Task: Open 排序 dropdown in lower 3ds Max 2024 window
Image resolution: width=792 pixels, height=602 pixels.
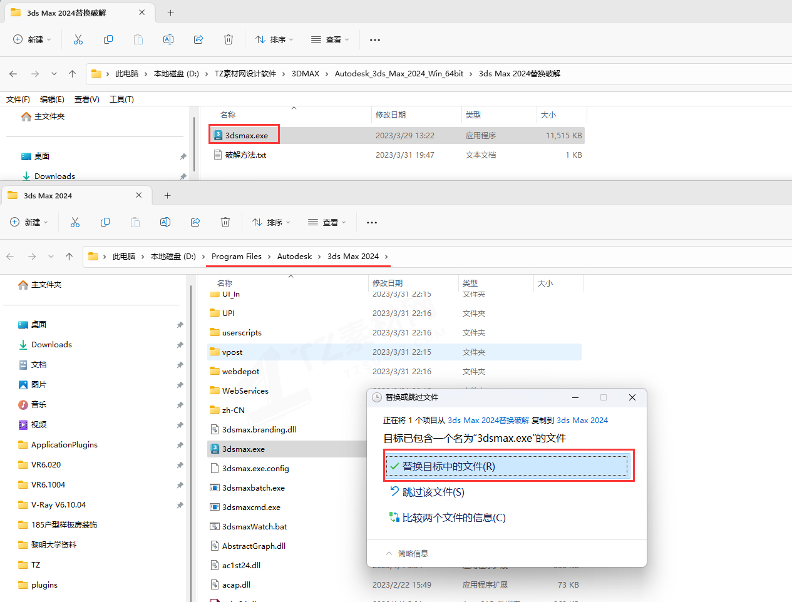Action: click(x=271, y=222)
